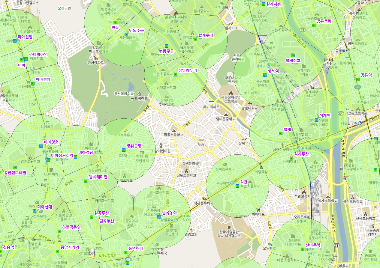The image size is (380, 268).
Task: Click the 석계역 station marker
Action: [316, 120]
